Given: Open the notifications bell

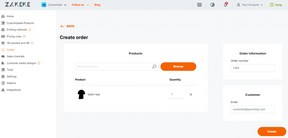Looking at the screenshot, I should [x=226, y=5].
